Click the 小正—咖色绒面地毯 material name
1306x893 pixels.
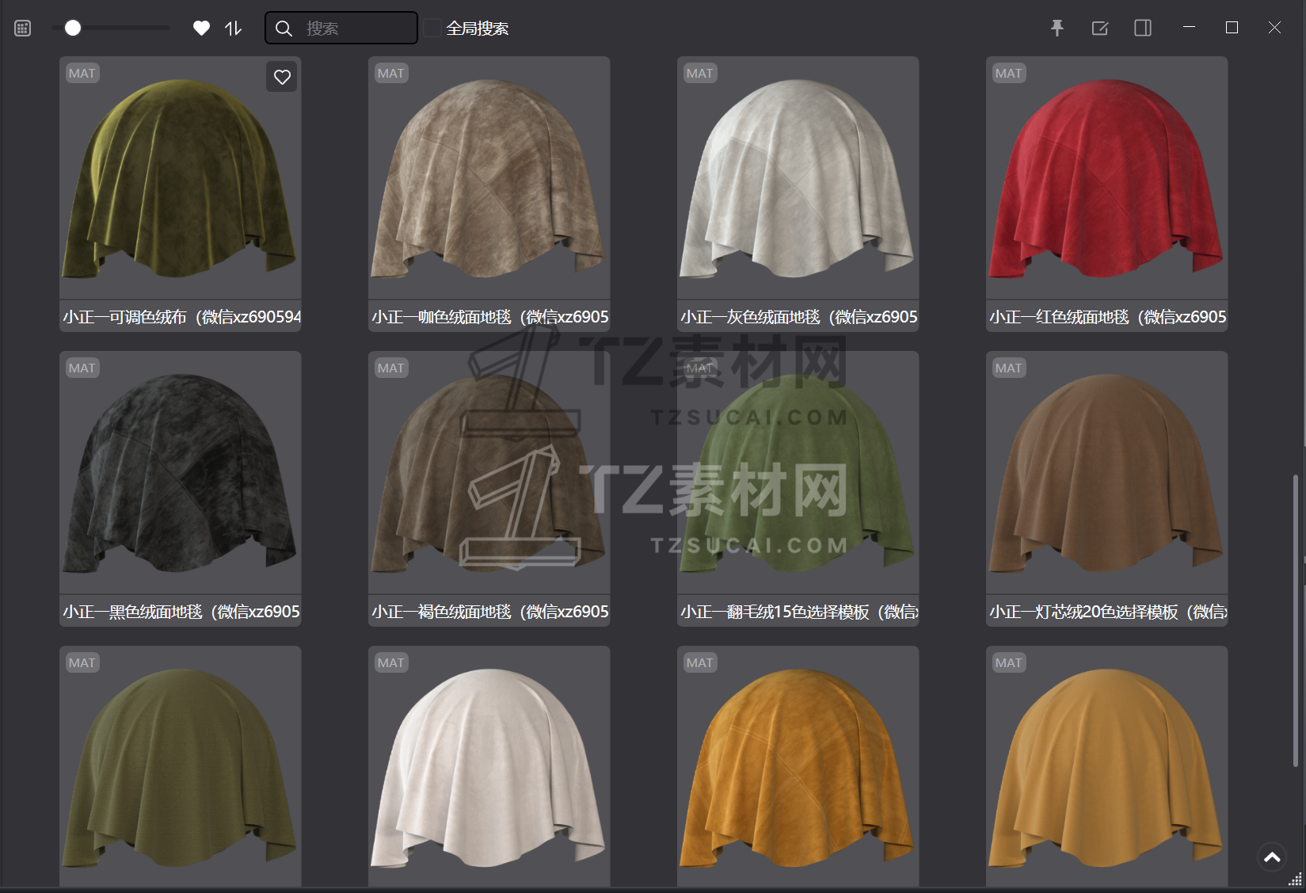[x=490, y=317]
